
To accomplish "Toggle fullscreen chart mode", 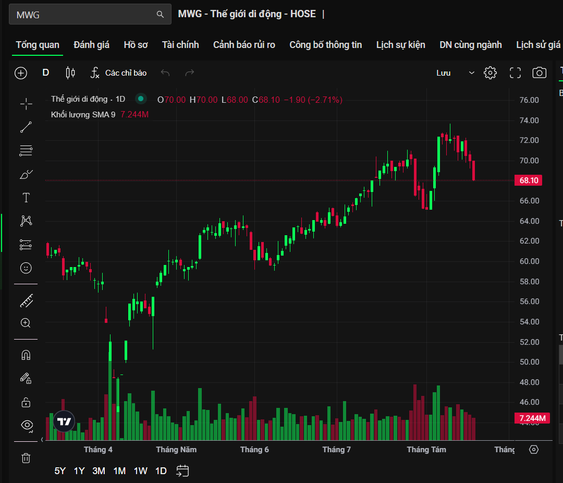I will (515, 73).
